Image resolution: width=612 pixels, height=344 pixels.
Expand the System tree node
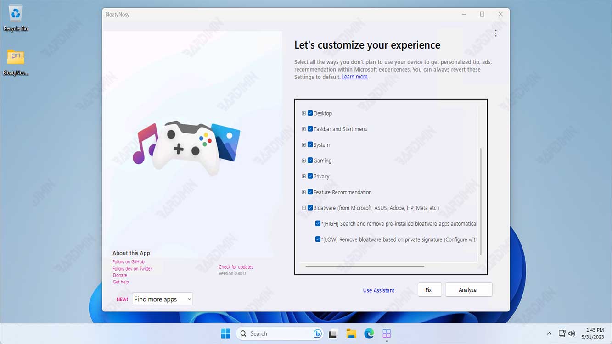[303, 145]
